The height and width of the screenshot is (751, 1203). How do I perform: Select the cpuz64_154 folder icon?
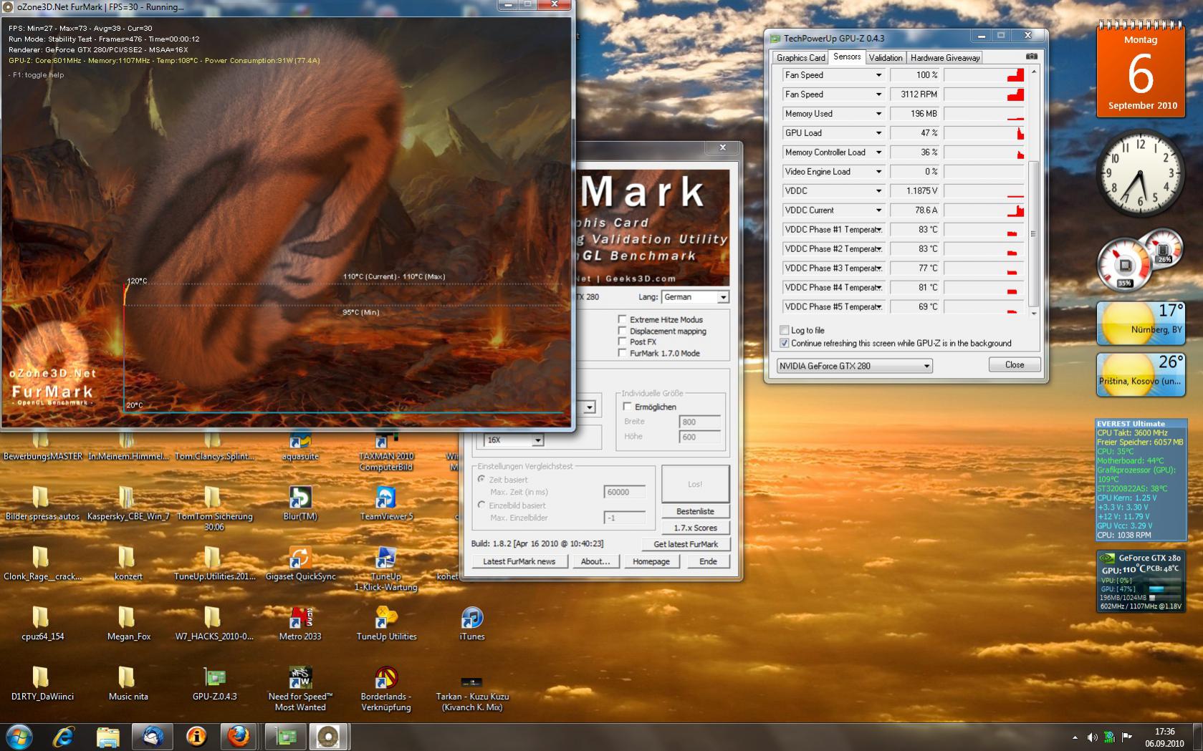[x=42, y=624]
